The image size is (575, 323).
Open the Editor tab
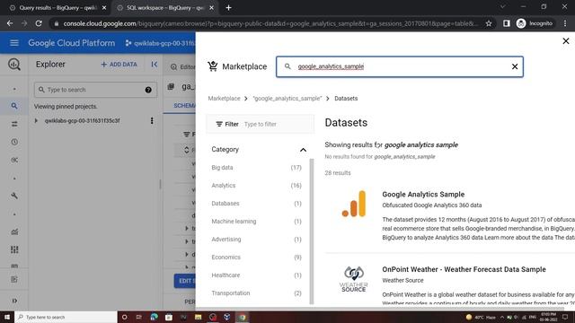(x=183, y=67)
